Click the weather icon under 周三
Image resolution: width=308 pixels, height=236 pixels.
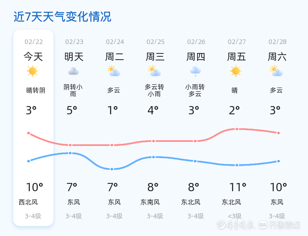coord(154,71)
